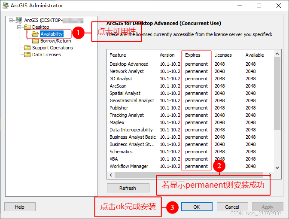Select the Desktop tree item label

(x=41, y=27)
